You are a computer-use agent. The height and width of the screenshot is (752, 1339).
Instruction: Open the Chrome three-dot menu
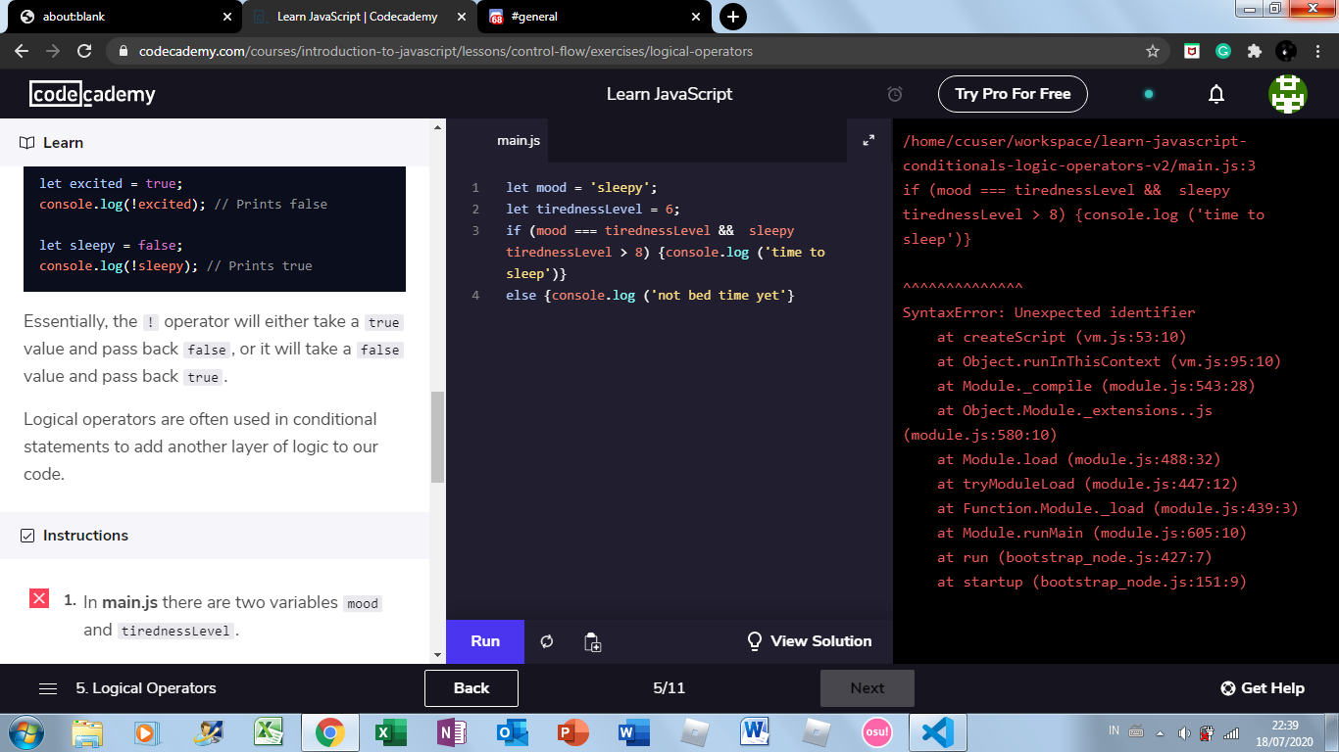click(x=1318, y=51)
